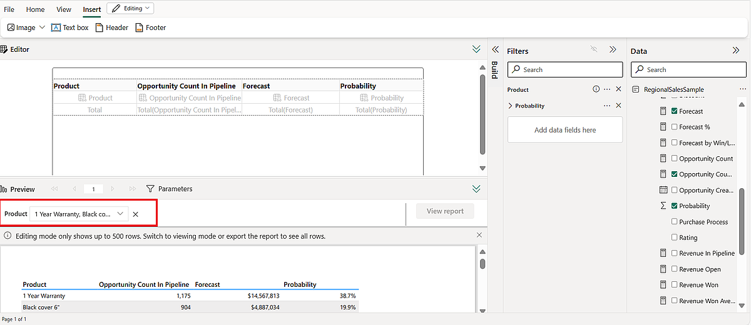This screenshot has width=751, height=325.
Task: Open the Image dropdown arrow
Action: coord(42,27)
